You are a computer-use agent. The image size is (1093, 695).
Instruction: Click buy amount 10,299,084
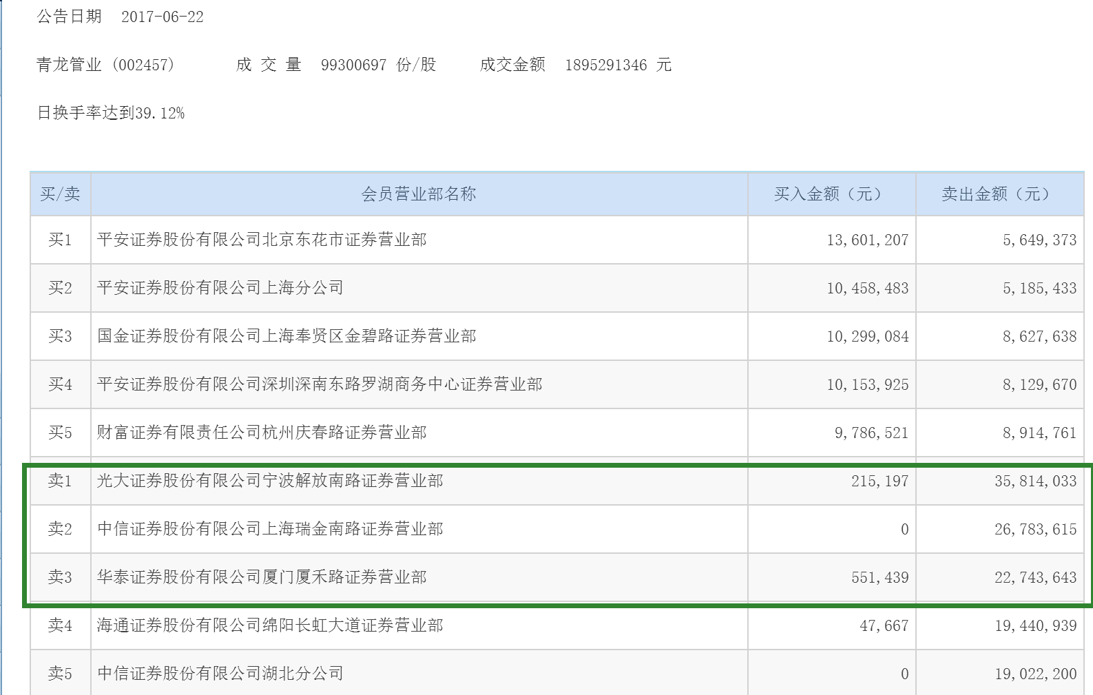[868, 336]
